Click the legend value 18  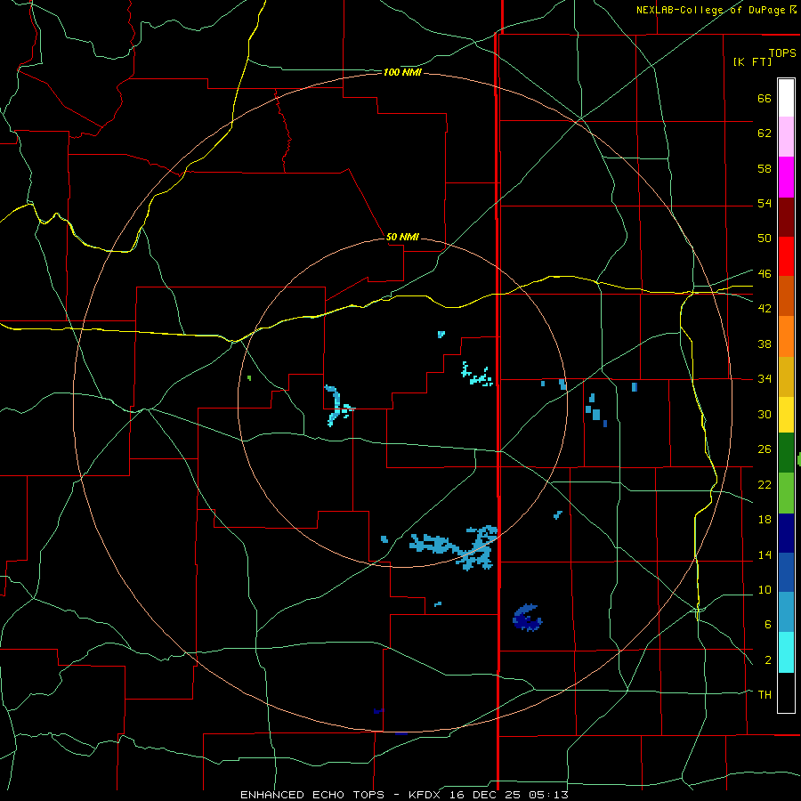tap(765, 520)
